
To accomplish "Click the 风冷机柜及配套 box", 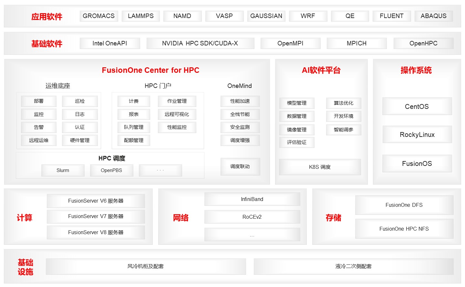I will 146,266.
